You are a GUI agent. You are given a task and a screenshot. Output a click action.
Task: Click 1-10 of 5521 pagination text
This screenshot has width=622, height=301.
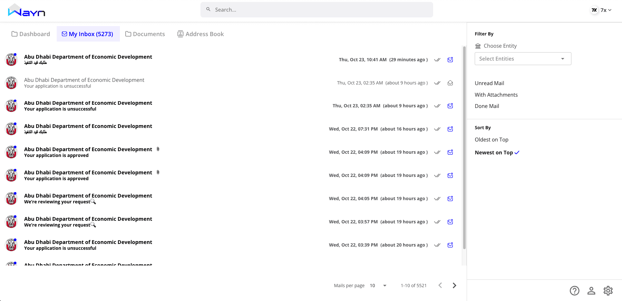(x=413, y=286)
